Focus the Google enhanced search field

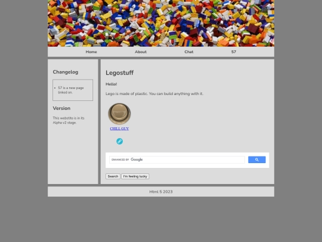click(x=177, y=160)
